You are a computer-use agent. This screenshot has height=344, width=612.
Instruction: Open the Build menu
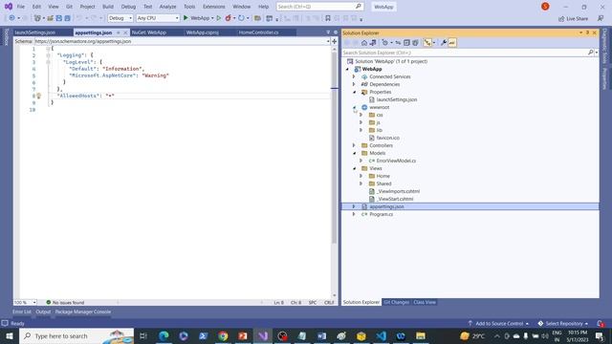(108, 7)
